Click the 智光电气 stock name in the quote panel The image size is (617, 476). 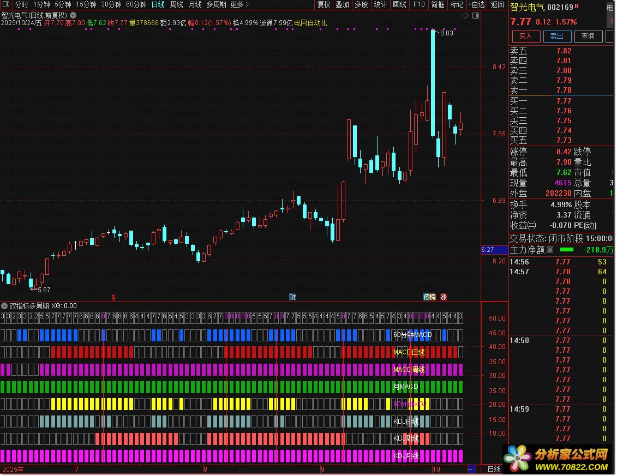[x=528, y=7]
